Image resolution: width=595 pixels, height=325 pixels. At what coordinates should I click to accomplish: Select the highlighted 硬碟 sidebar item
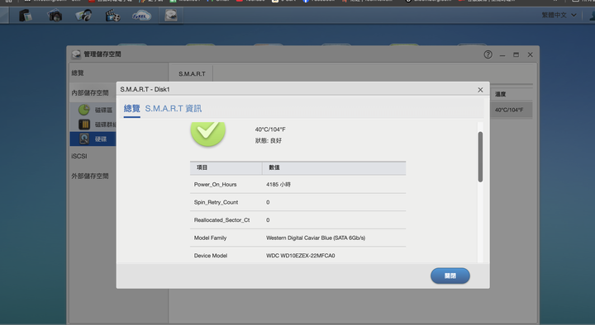pyautogui.click(x=93, y=139)
